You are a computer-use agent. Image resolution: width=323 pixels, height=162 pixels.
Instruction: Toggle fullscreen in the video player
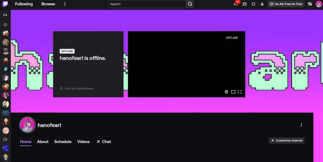coord(240,92)
